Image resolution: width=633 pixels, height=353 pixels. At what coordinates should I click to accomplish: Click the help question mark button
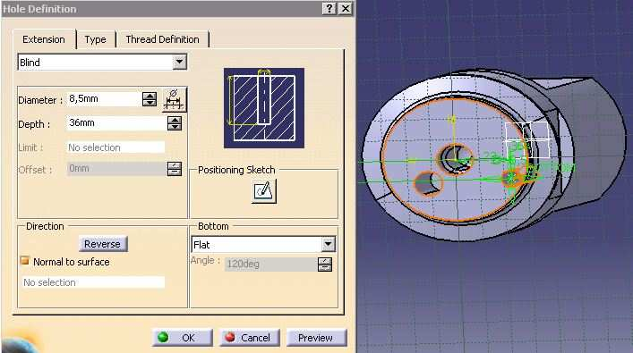329,8
